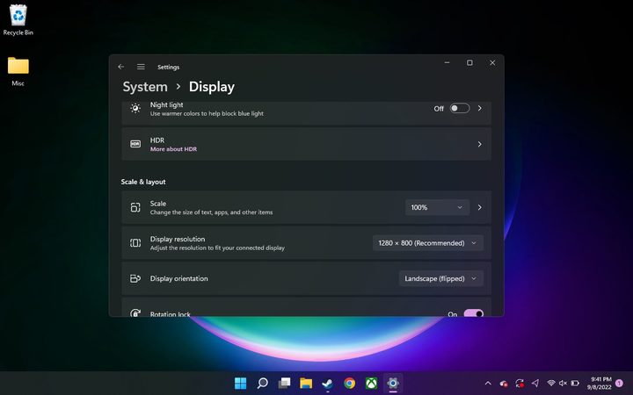
Task: Click the Display breadcrumb title
Action: [x=212, y=87]
